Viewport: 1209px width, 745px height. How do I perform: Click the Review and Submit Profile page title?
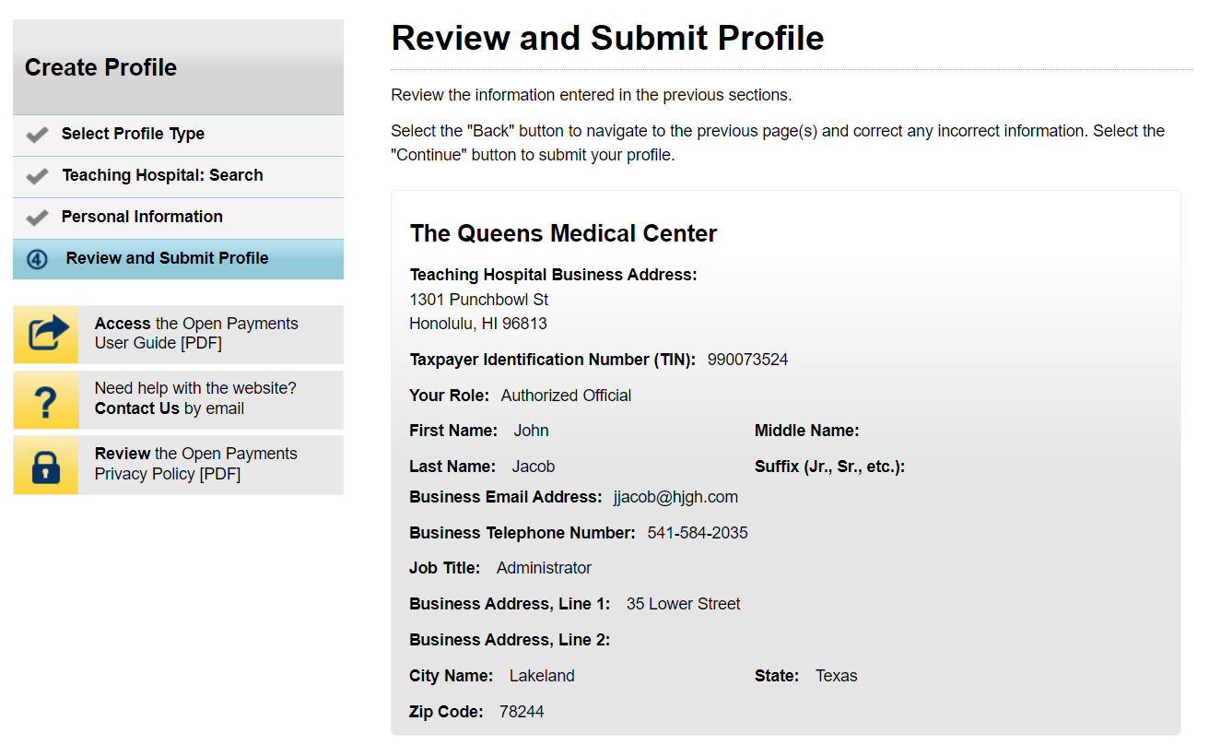tap(607, 38)
